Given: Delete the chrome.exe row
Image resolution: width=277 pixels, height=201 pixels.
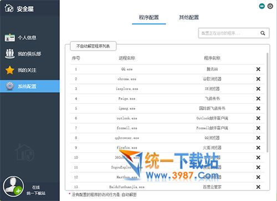Looking at the screenshot, I should 258,79.
